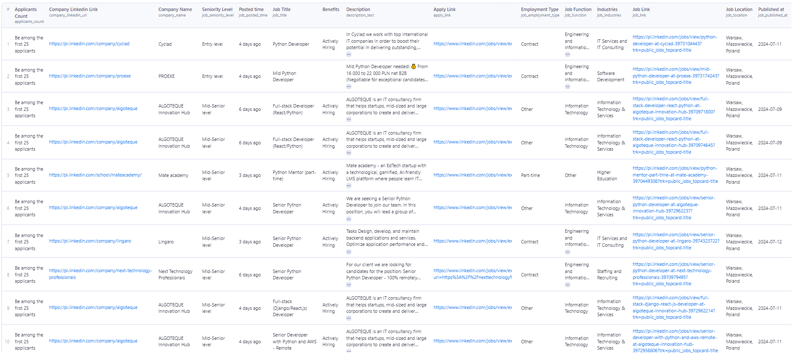The height and width of the screenshot is (353, 797).
Task: Click the 'Software Development' industries cell
Action: (x=611, y=76)
